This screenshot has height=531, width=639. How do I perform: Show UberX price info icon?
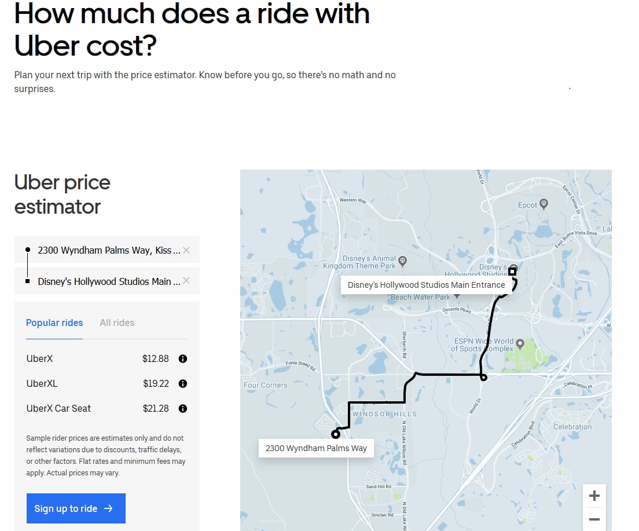point(182,358)
